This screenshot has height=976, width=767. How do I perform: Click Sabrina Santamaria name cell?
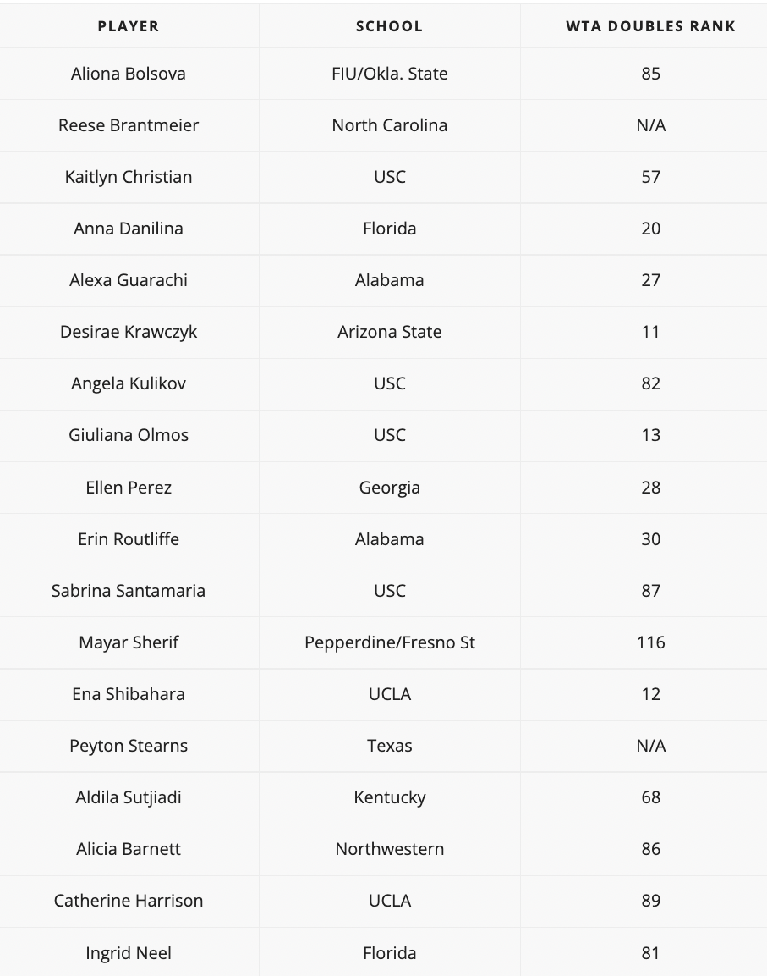[x=129, y=591]
